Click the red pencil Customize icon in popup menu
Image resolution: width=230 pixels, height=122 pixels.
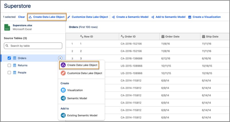63,73
